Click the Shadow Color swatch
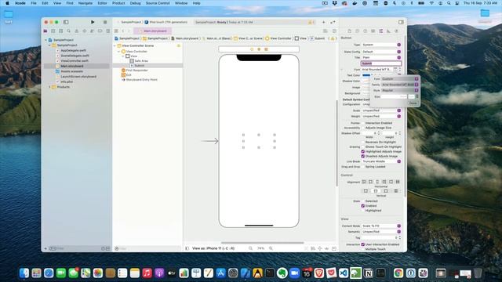Viewport: 502px width, 282px height. point(366,81)
